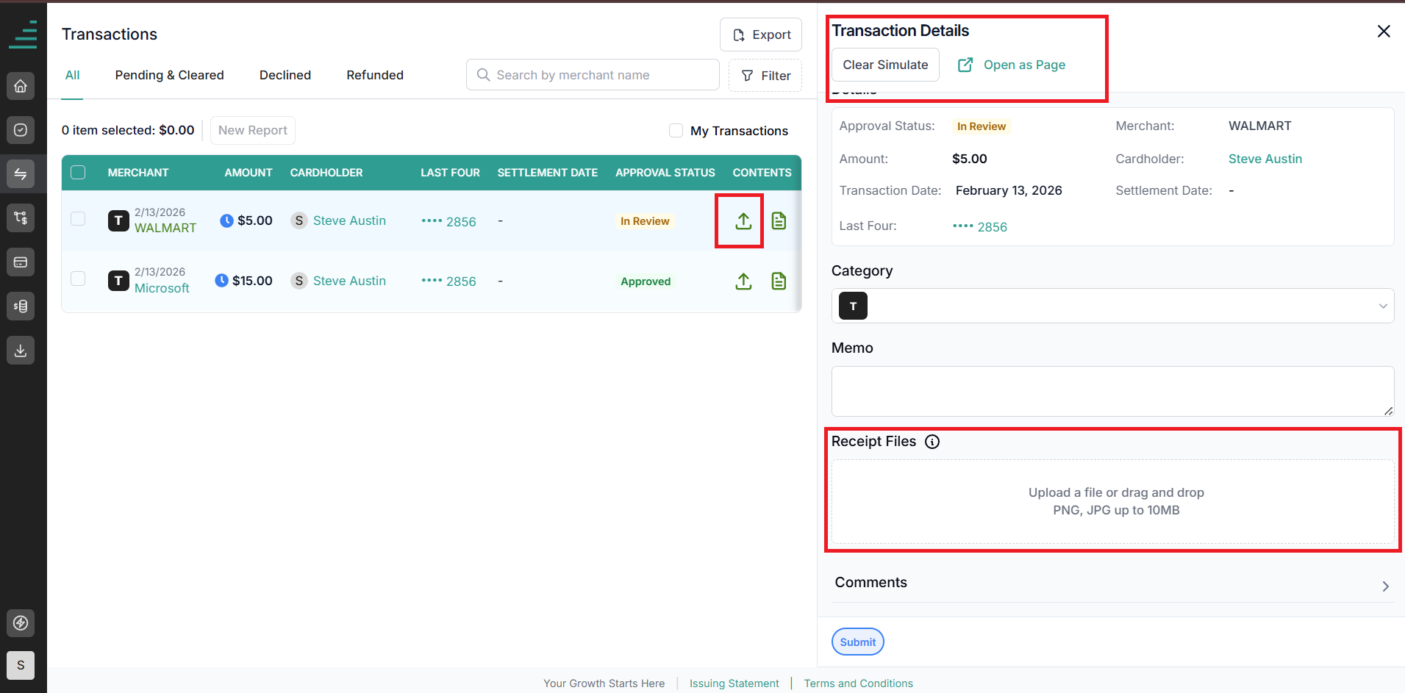
Task: Focus the merchant name search field
Action: [593, 75]
